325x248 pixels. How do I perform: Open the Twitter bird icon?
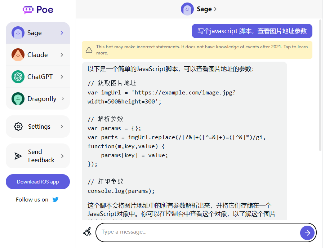(x=55, y=199)
